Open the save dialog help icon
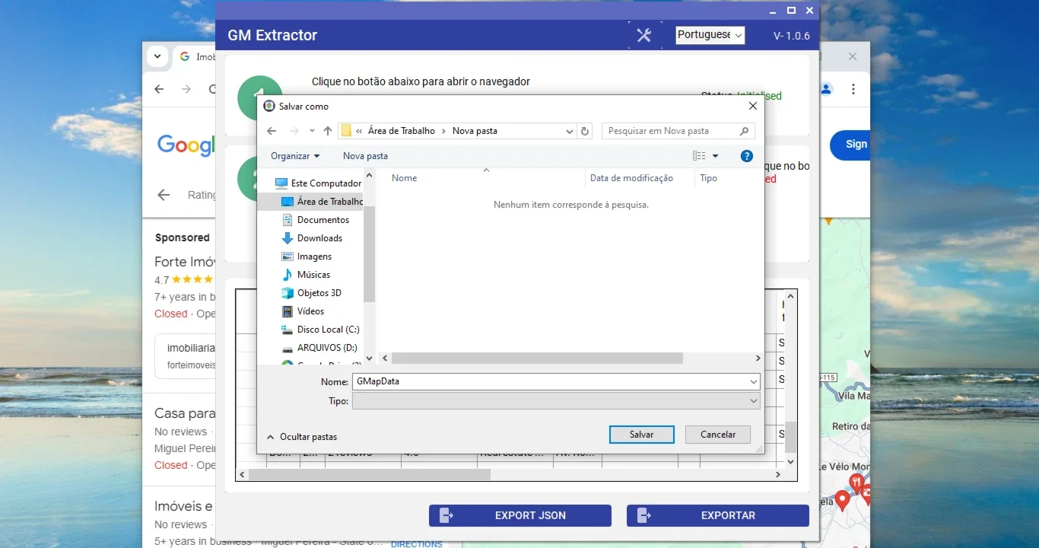Image resolution: width=1039 pixels, height=548 pixels. 747,156
